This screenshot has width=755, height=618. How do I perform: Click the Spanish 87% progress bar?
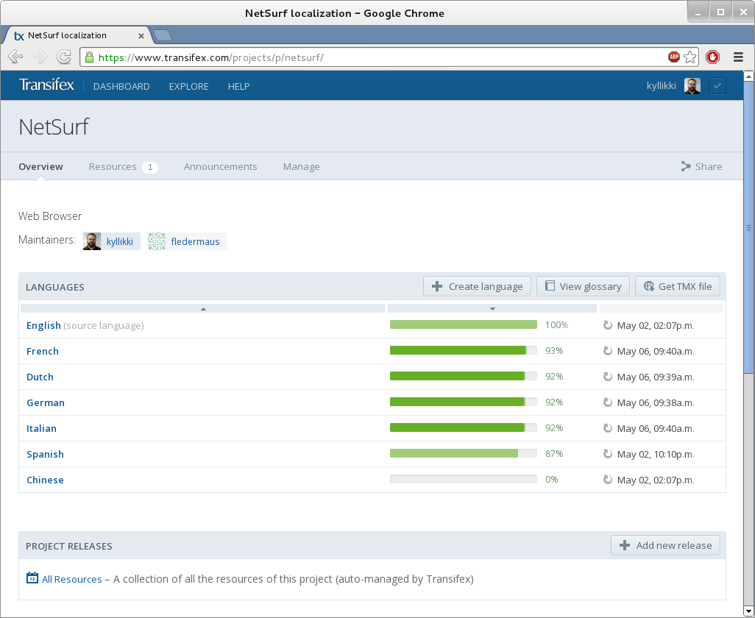tap(463, 453)
